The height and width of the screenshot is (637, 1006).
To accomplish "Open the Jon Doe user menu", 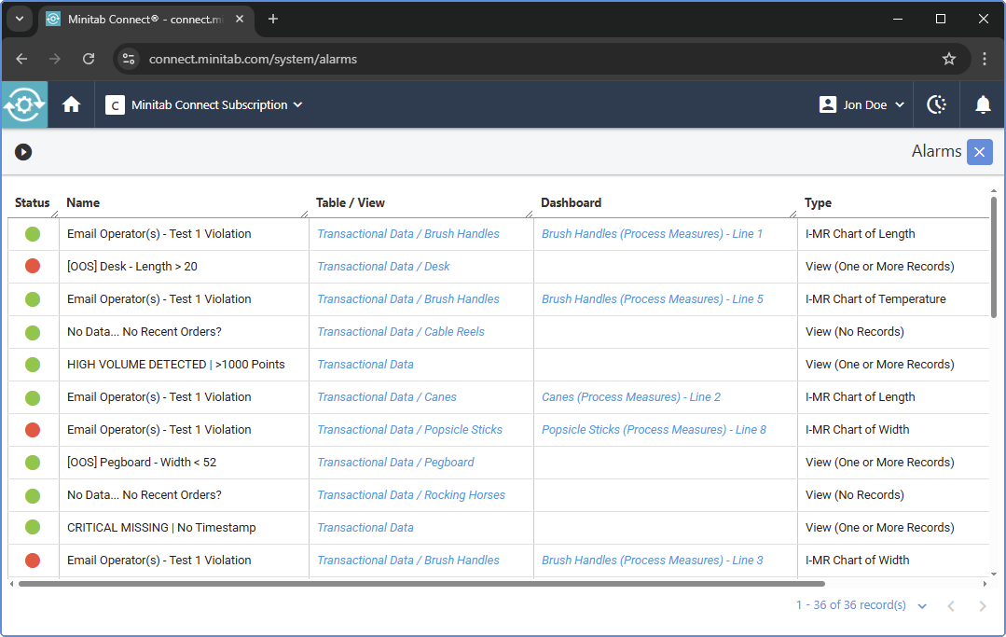I will pyautogui.click(x=861, y=104).
